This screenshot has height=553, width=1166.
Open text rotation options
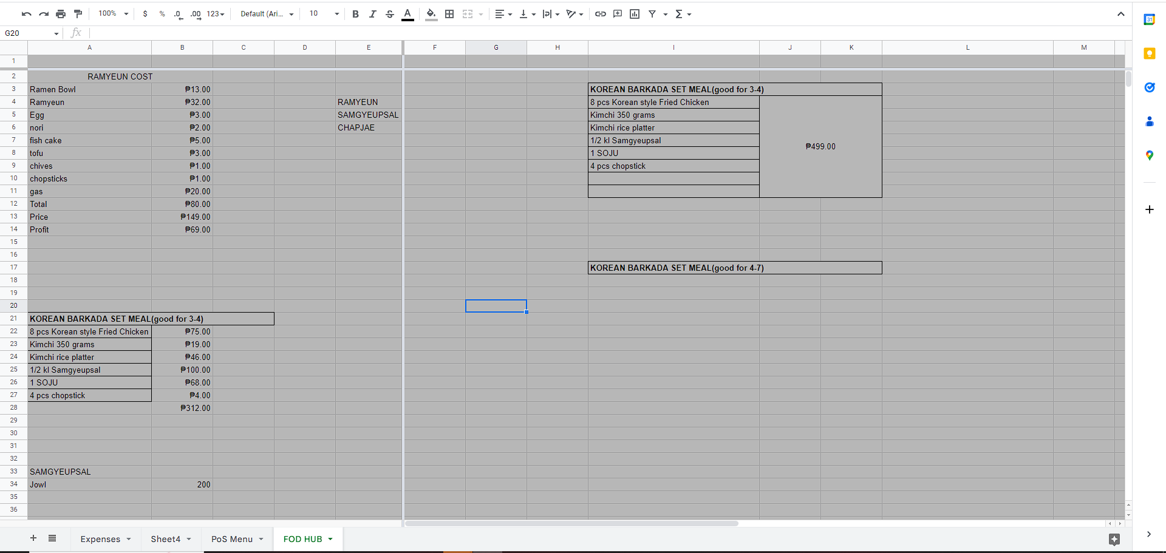point(574,14)
